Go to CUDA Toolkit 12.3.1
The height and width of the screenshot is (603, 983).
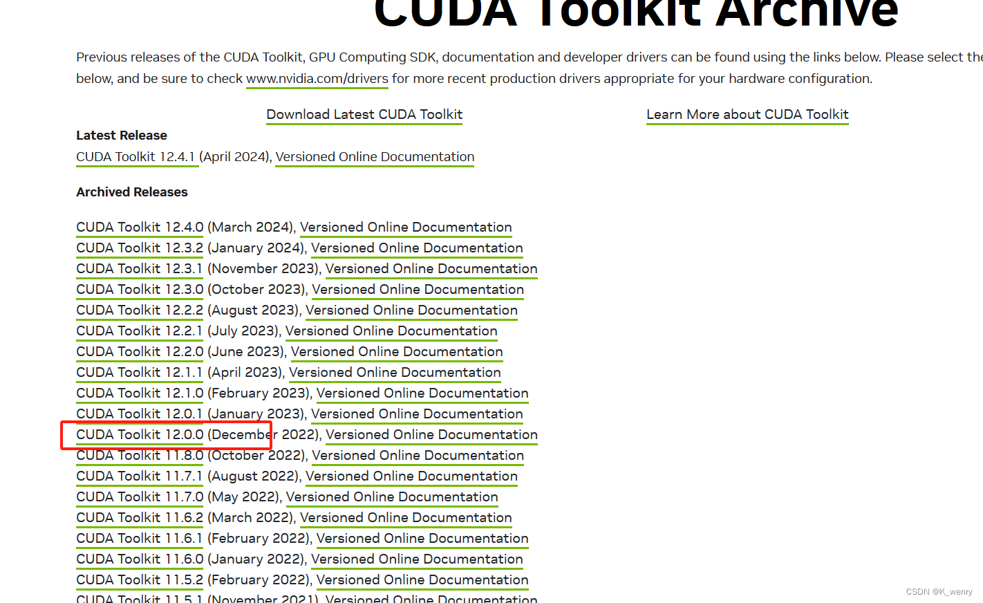tap(140, 269)
